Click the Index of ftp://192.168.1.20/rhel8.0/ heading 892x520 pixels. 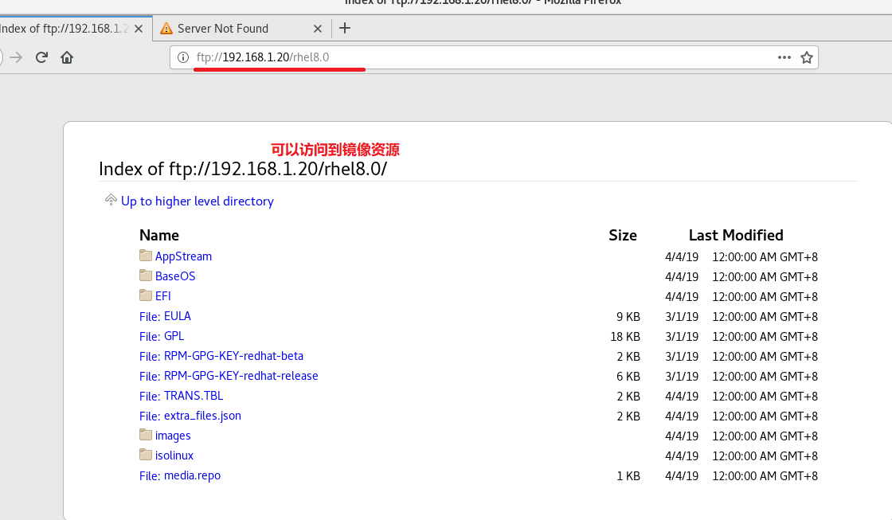(243, 169)
